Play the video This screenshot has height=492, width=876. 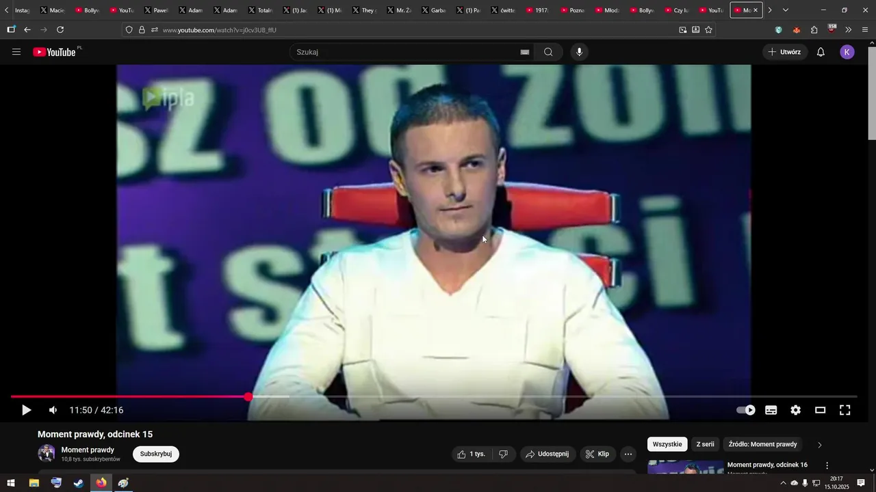point(26,410)
